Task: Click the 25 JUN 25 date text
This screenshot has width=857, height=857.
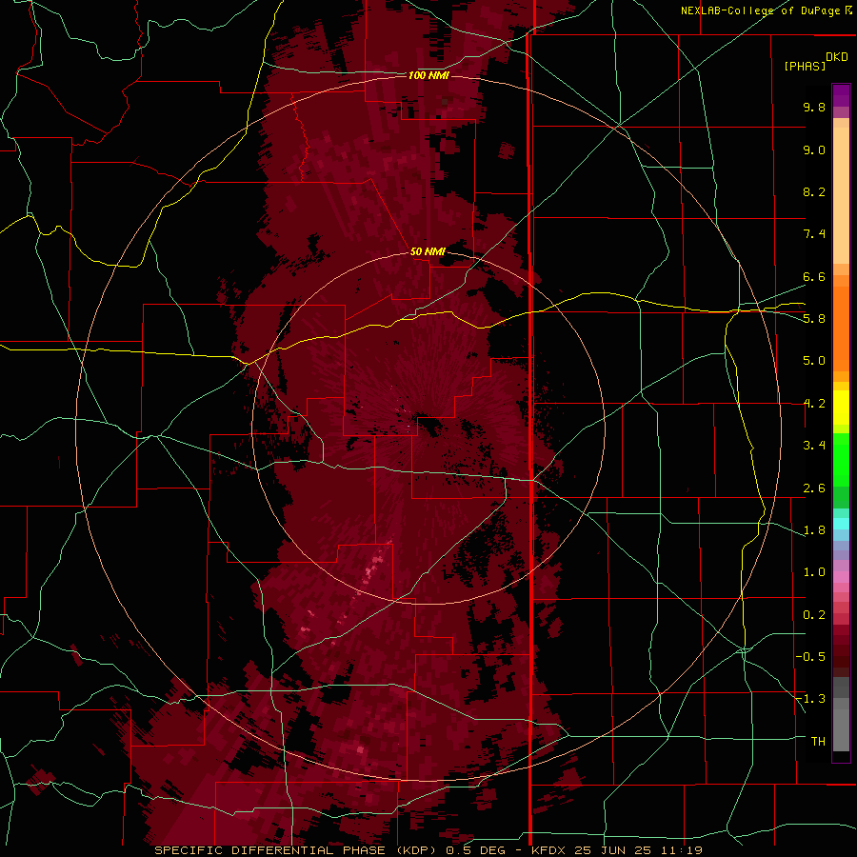Action: (611, 850)
